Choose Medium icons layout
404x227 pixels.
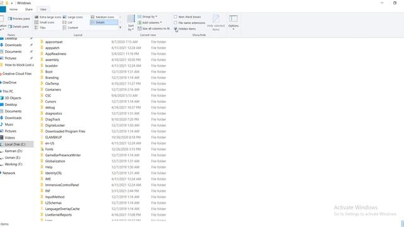tap(102, 17)
